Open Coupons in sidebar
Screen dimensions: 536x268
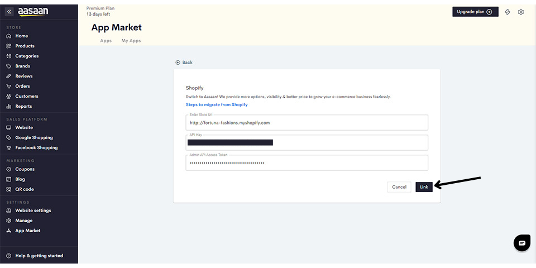(x=25, y=169)
